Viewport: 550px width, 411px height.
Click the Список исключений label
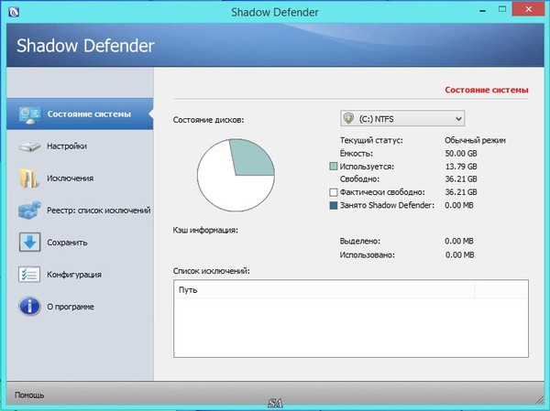(211, 271)
